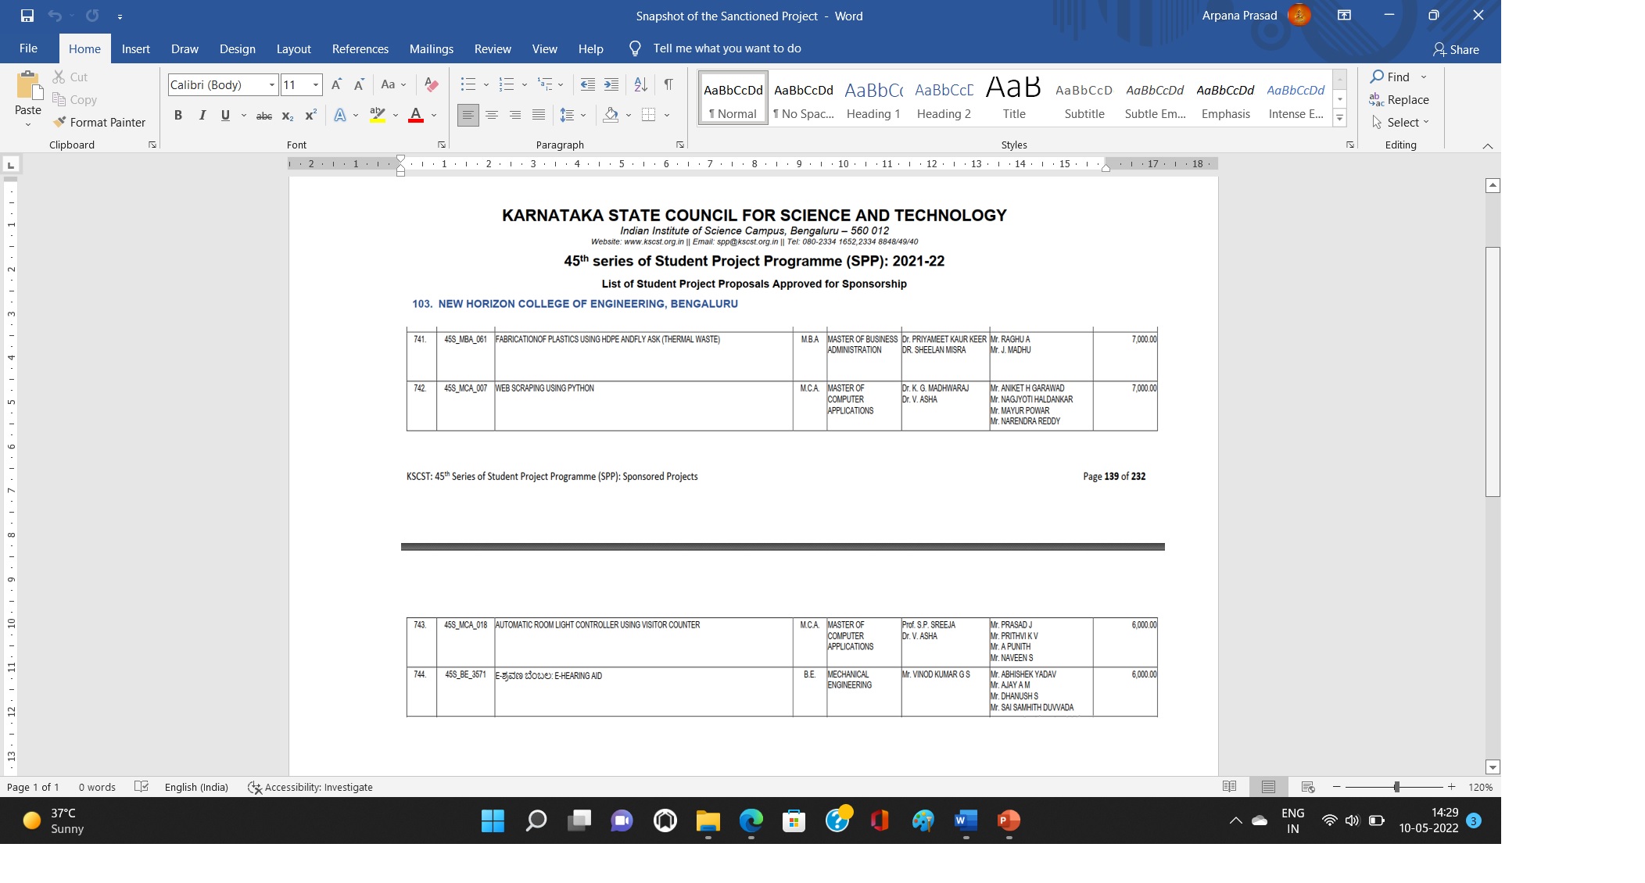Toggle Show/Hide paragraph marks
1645x883 pixels.
[x=668, y=84]
